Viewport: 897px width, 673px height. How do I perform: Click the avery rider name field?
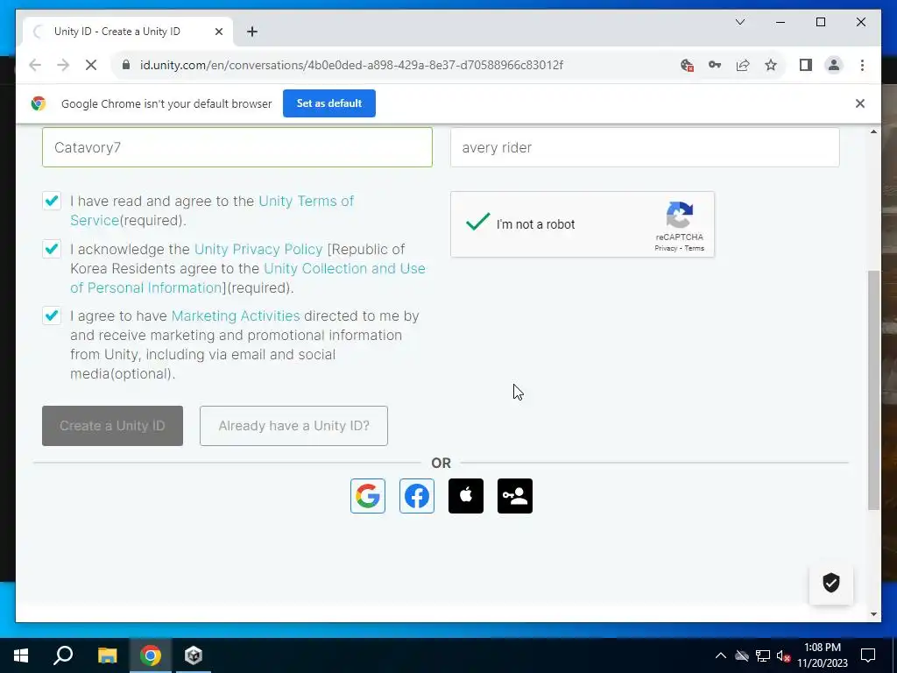(x=645, y=147)
